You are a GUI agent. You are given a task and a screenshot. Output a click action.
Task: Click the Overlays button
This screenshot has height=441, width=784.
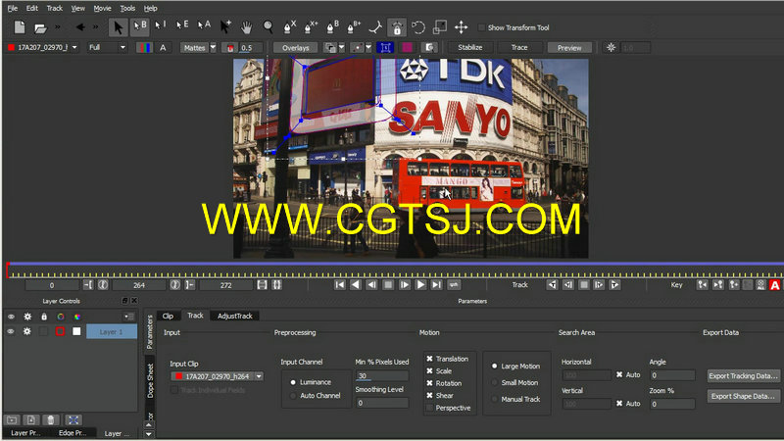[x=296, y=47]
